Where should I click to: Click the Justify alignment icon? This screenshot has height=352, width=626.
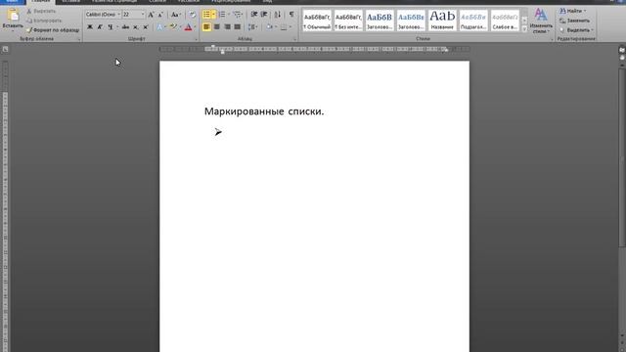(x=237, y=27)
